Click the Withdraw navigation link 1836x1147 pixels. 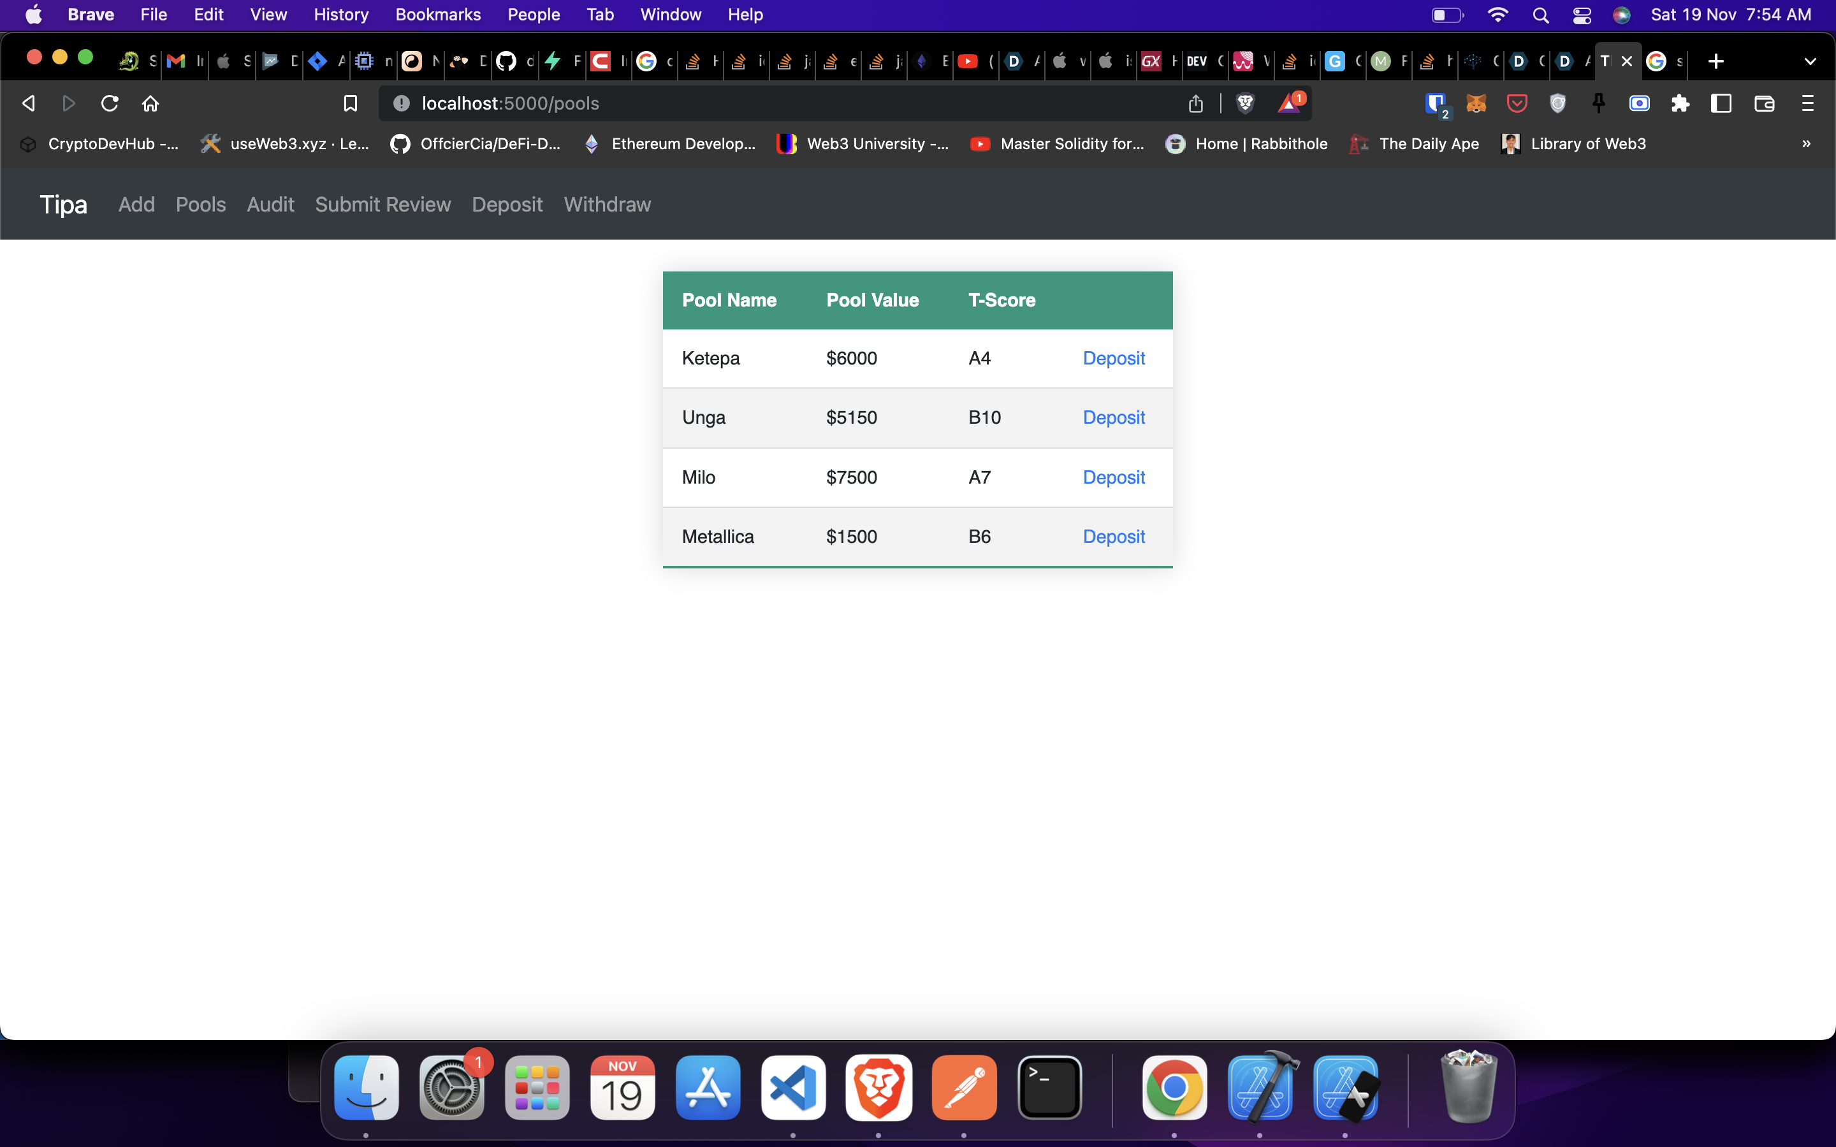607,204
